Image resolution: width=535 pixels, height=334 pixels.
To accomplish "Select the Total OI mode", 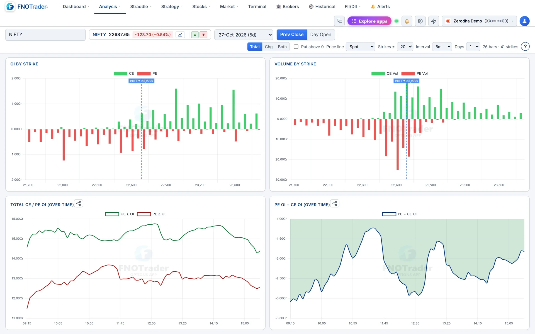I will pos(255,46).
